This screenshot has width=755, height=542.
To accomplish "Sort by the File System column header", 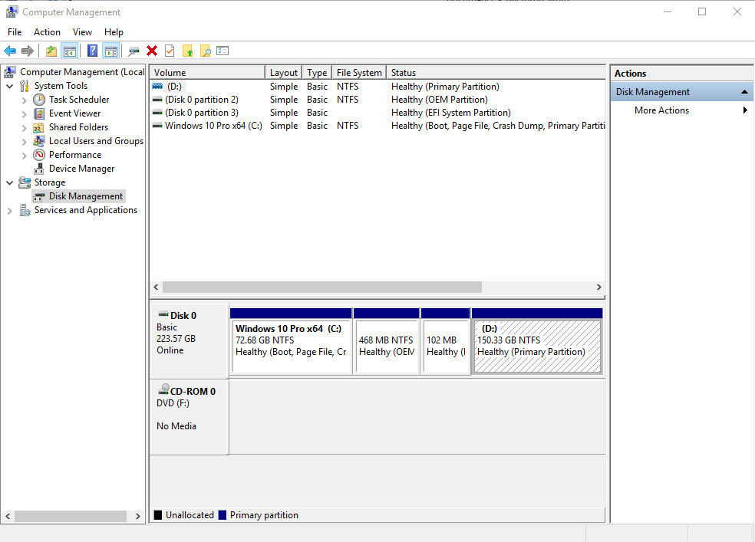I will point(359,73).
